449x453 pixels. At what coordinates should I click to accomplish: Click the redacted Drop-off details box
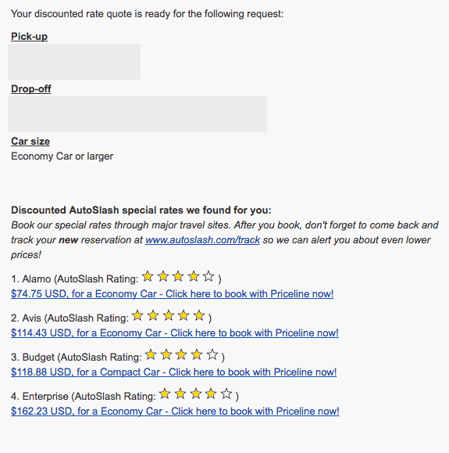tap(137, 114)
